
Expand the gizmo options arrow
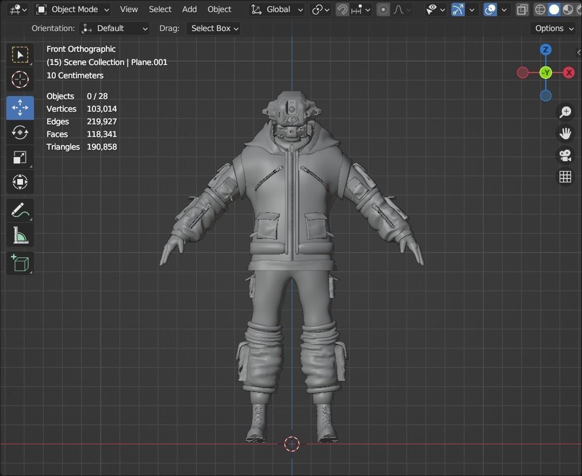pyautogui.click(x=472, y=10)
